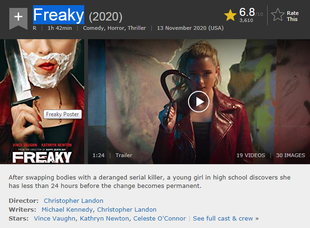Image resolution: width=310 pixels, height=228 pixels.
Task: Open the Freaky poster image
Action: pyautogui.click(x=42, y=102)
